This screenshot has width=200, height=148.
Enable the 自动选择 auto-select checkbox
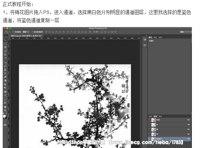[x=13, y=32]
